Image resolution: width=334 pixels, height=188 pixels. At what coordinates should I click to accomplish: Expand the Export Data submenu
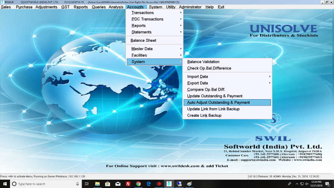pos(227,83)
